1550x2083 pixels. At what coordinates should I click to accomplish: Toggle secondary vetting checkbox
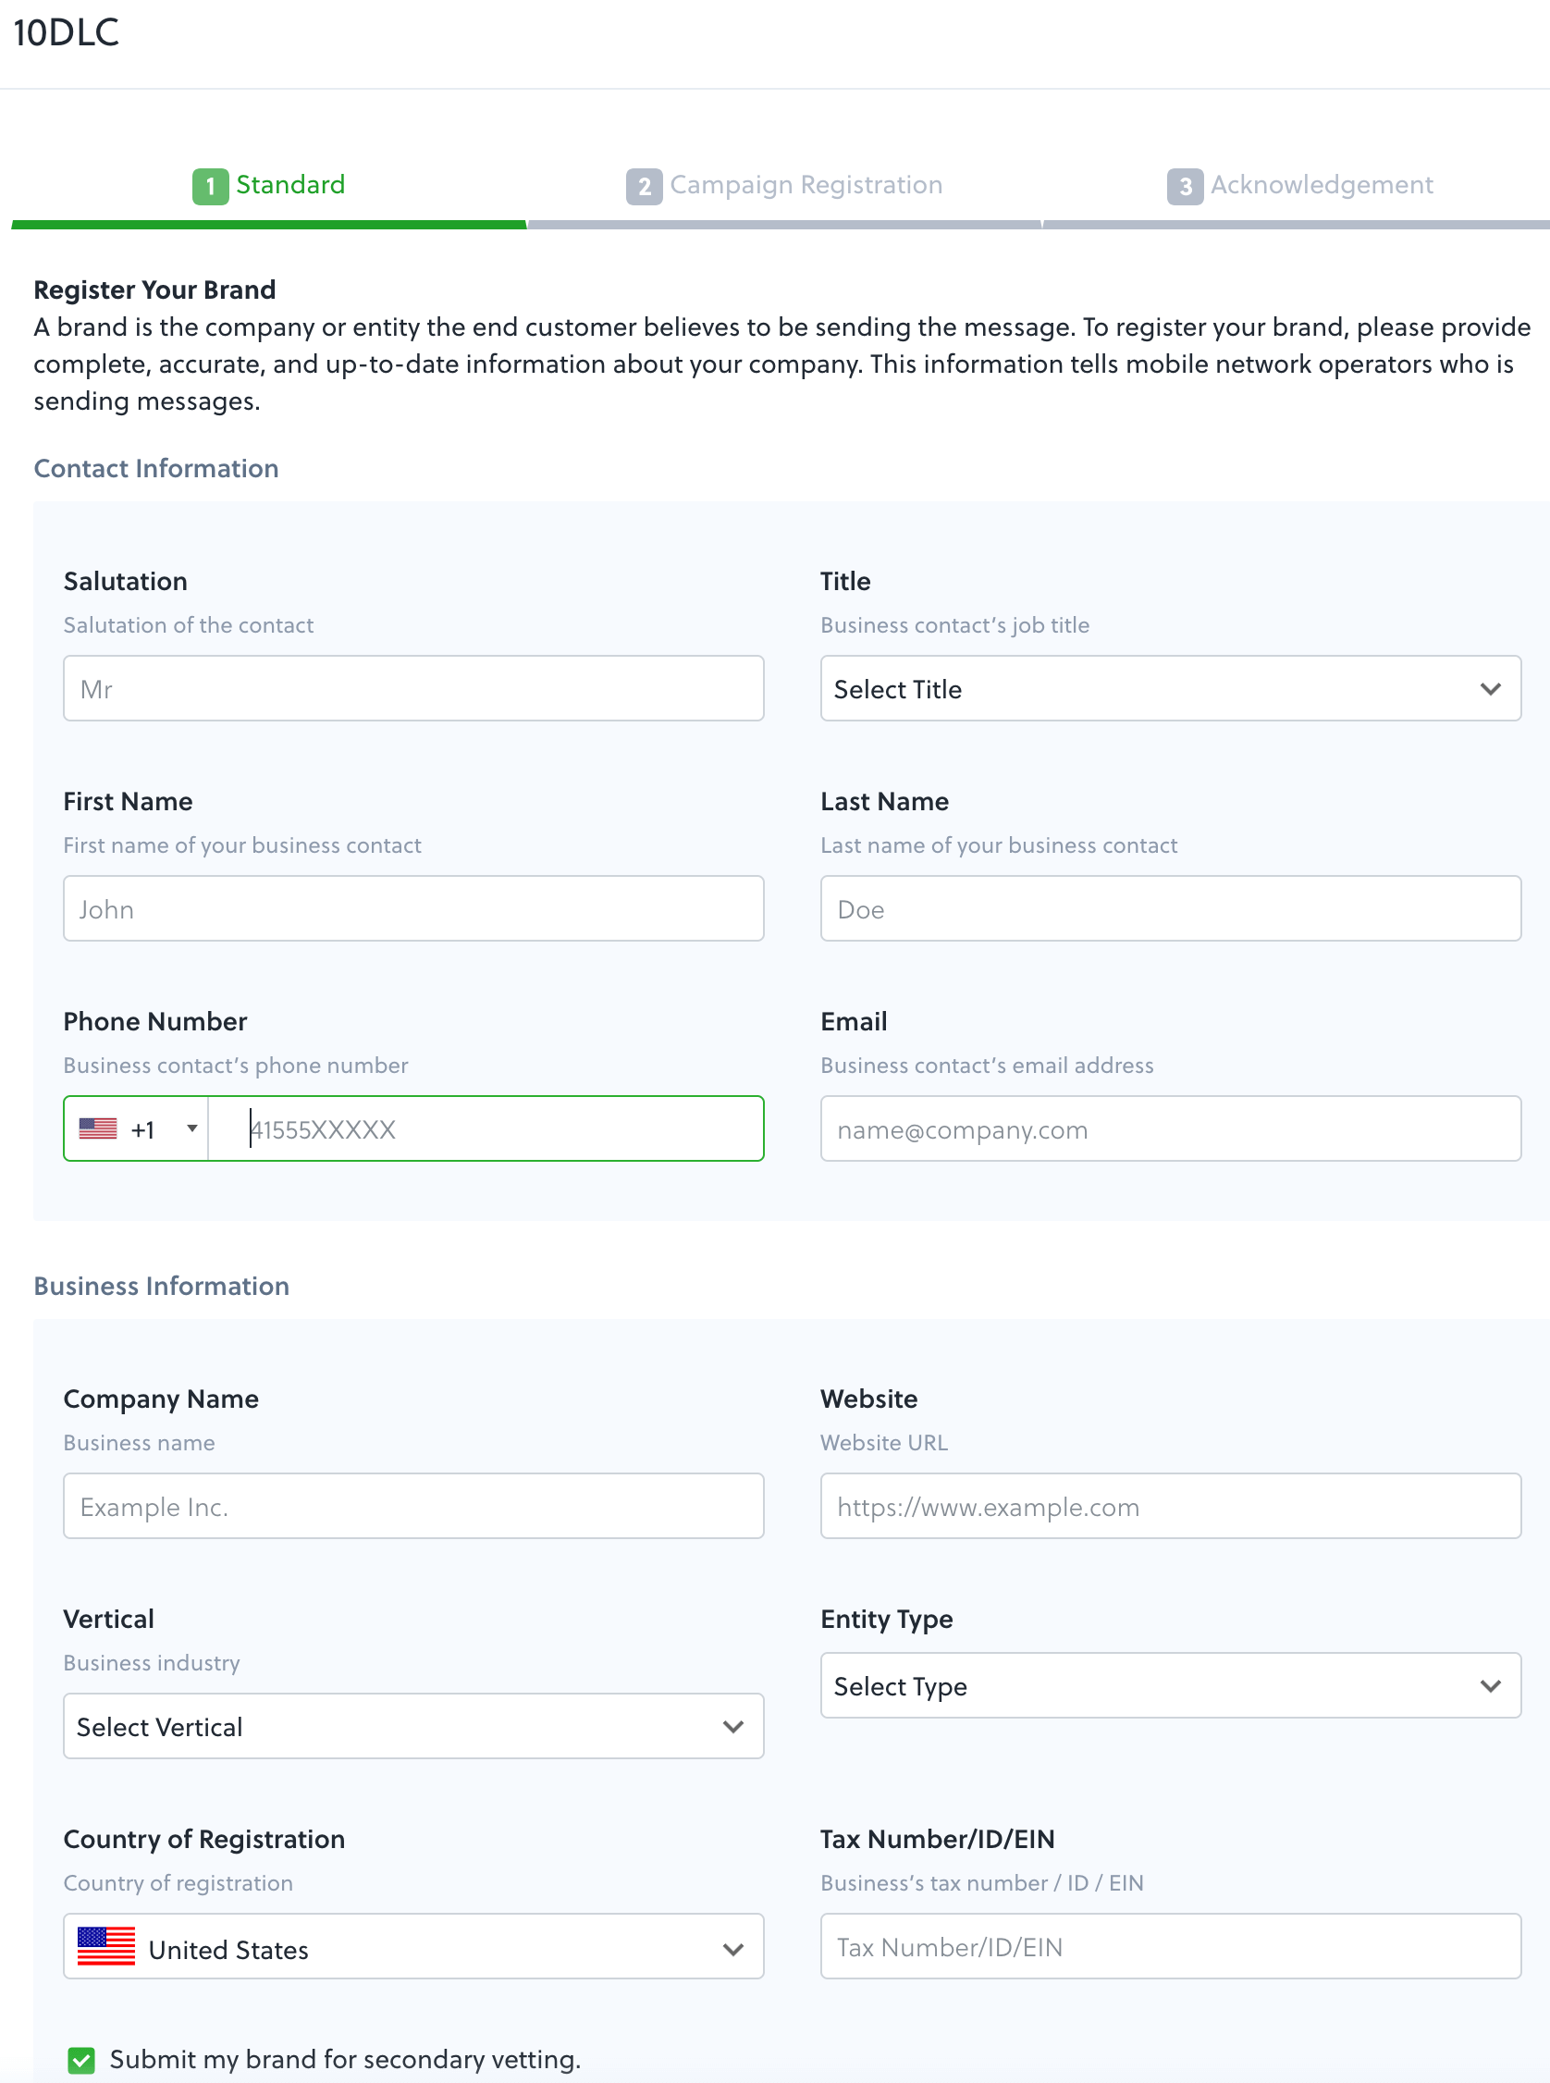point(81,2060)
